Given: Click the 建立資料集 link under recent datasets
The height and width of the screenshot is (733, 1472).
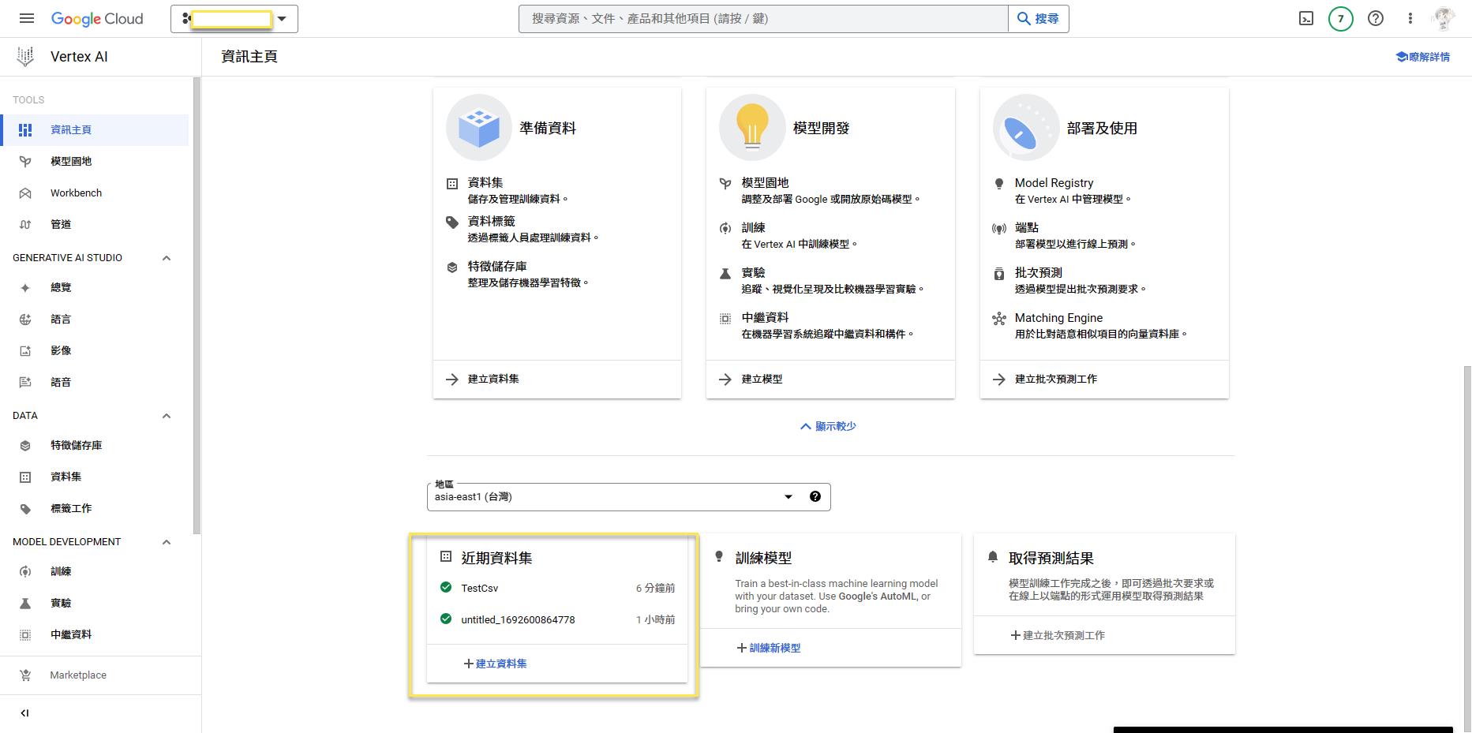Looking at the screenshot, I should point(496,664).
